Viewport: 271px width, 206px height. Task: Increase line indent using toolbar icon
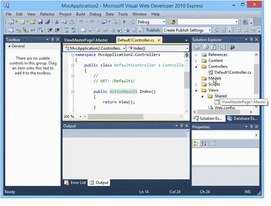point(57,30)
